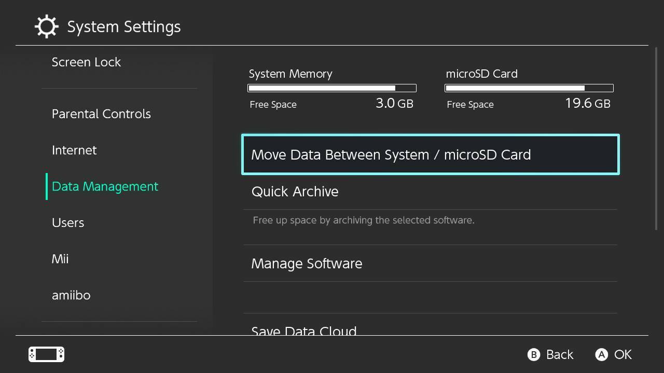Click the A button icon
This screenshot has width=664, height=373.
coord(601,354)
